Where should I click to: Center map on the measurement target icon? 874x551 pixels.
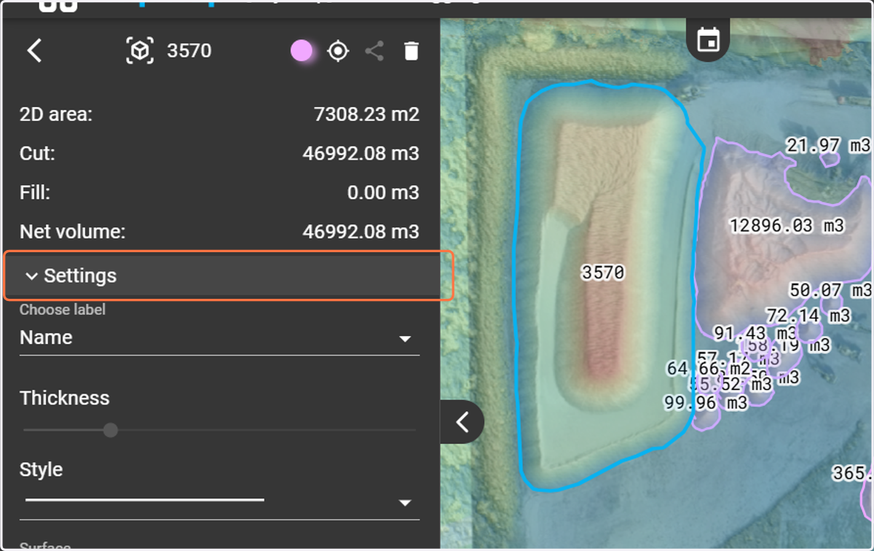click(x=338, y=51)
